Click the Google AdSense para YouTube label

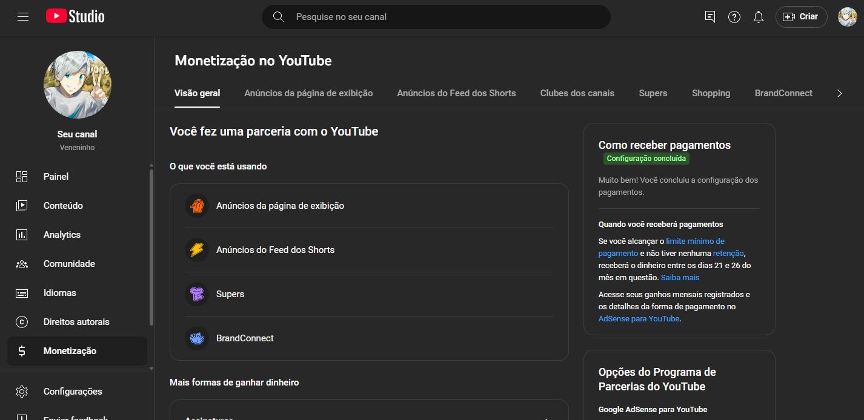653,409
